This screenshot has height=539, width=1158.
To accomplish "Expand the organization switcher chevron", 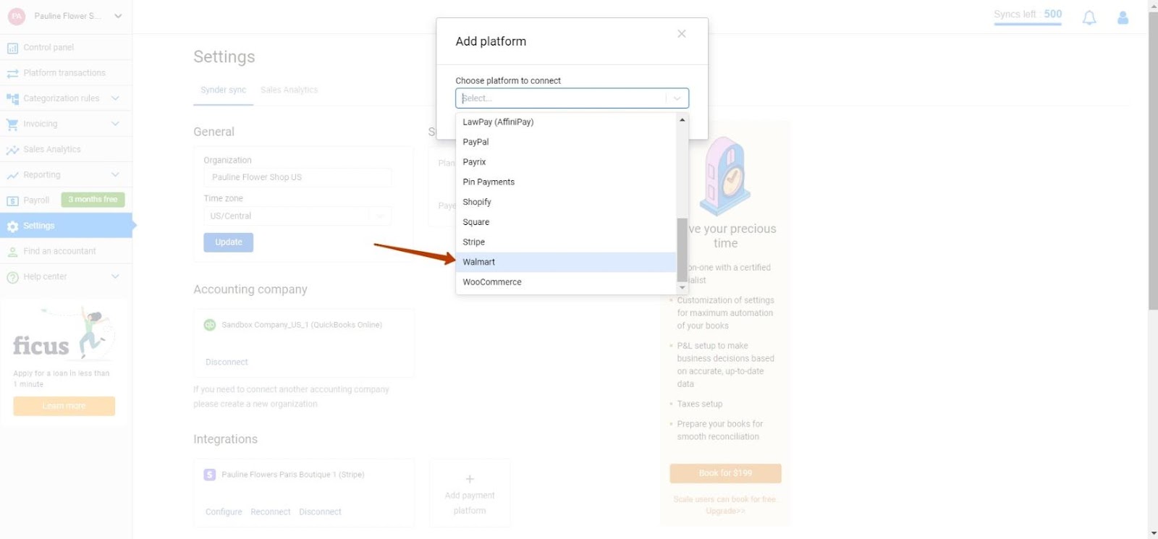I will coord(118,16).
